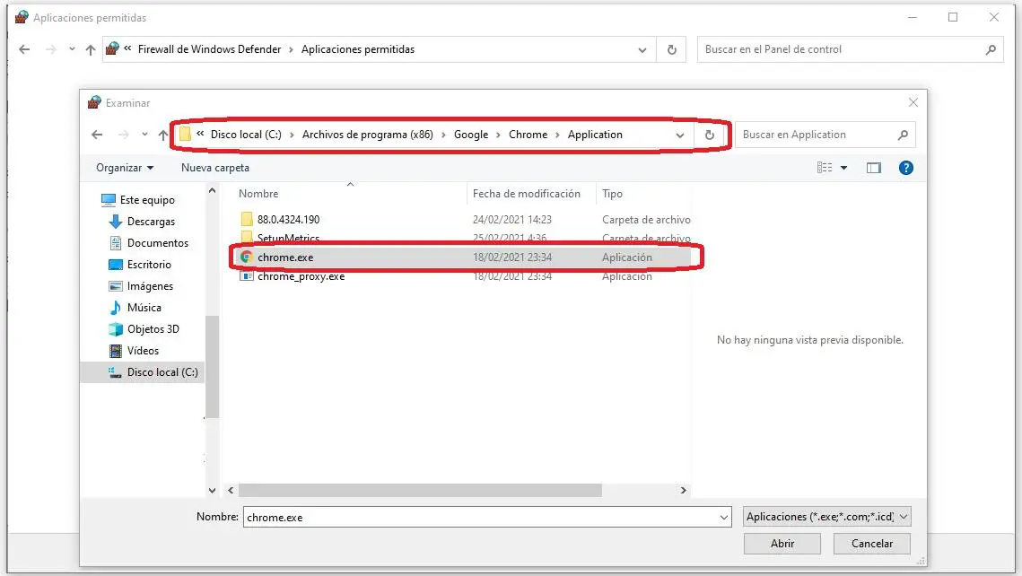Sort by Tipo column header

point(612,194)
